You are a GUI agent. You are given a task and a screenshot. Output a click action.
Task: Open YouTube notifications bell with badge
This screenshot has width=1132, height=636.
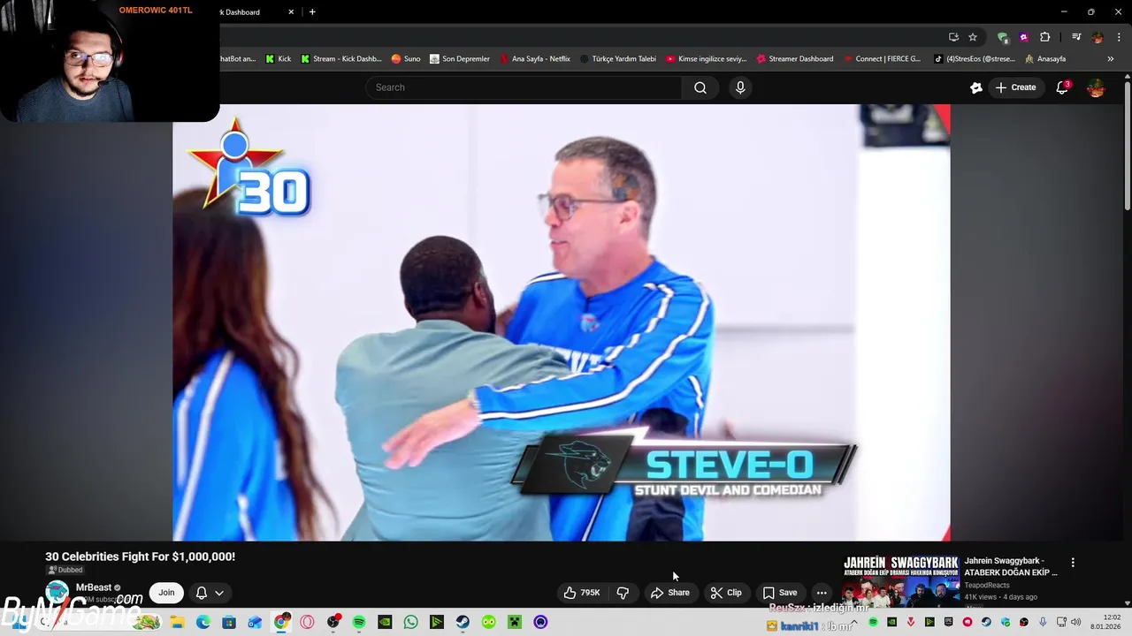[1062, 87]
